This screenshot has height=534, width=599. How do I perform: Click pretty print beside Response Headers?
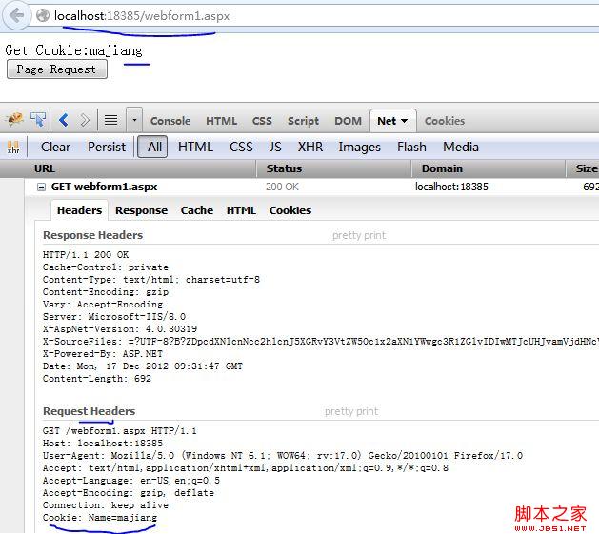pos(360,235)
